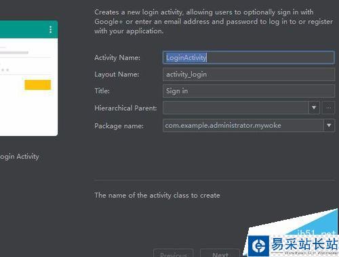Click the Activity Name label
The width and height of the screenshot is (339, 257).
coord(117,57)
